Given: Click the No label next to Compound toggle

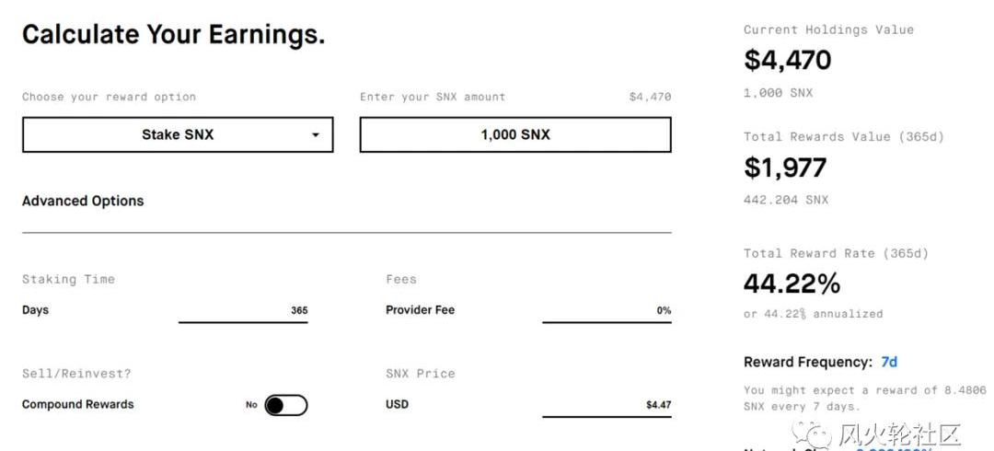Looking at the screenshot, I should tap(251, 405).
